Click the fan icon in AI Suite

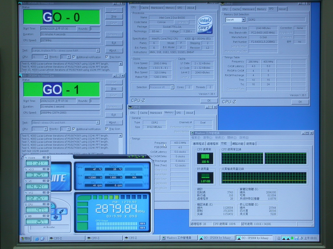pos(56,218)
